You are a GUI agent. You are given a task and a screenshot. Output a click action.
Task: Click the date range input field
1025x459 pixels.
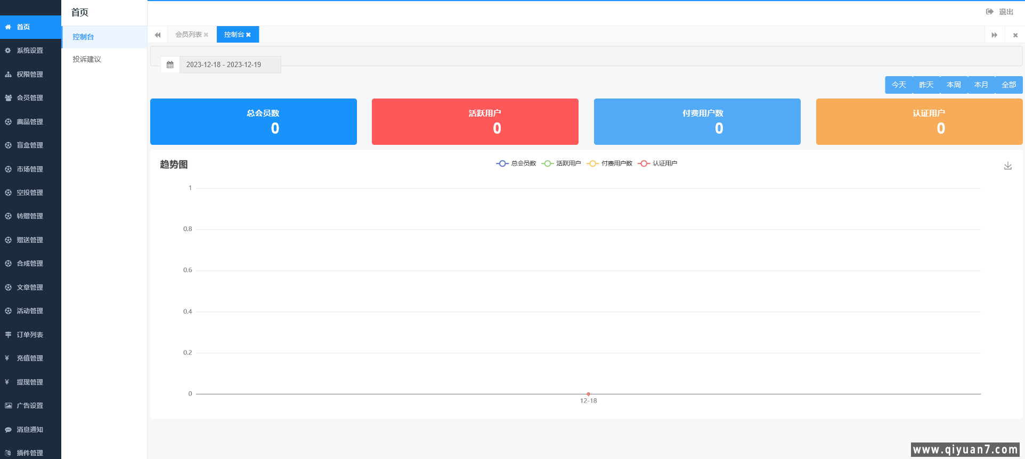[229, 65]
